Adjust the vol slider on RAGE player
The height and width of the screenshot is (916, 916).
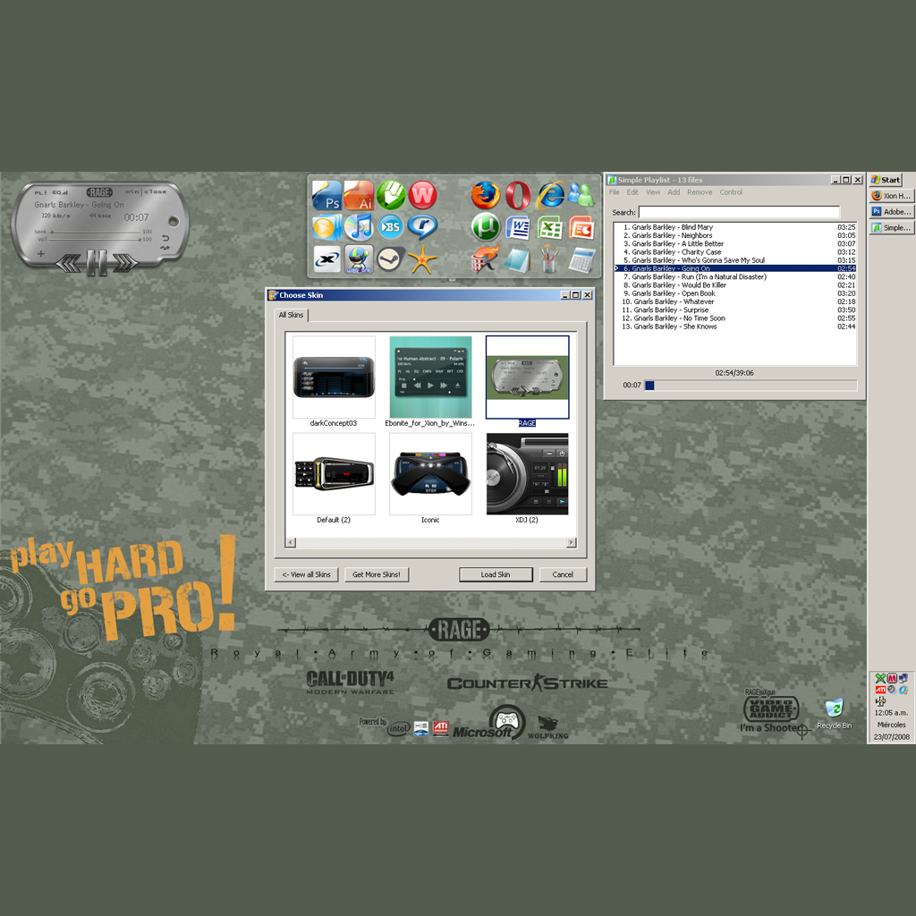tap(95, 240)
